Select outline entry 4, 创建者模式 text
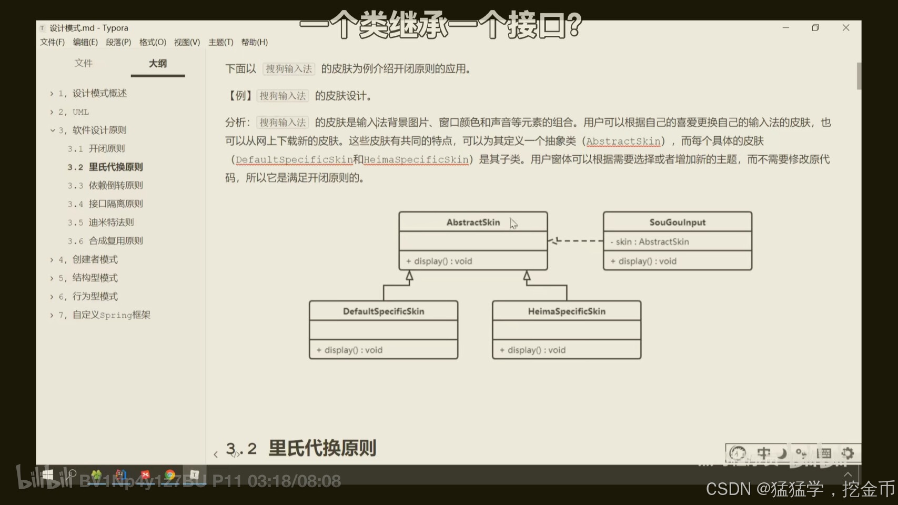 [88, 259]
